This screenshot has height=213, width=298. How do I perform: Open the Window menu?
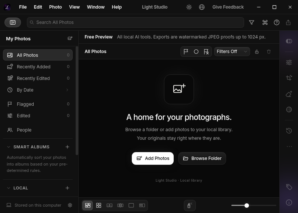(95, 7)
